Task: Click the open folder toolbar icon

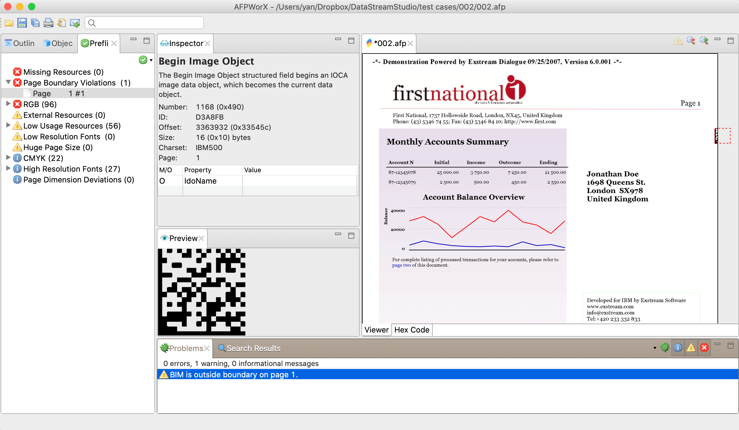Action: point(9,23)
